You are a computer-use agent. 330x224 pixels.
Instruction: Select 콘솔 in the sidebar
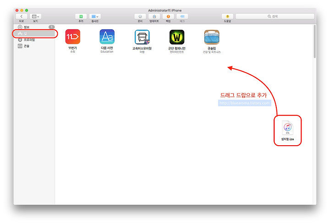point(34,46)
